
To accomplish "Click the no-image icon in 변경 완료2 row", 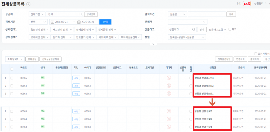I will (169, 119).
